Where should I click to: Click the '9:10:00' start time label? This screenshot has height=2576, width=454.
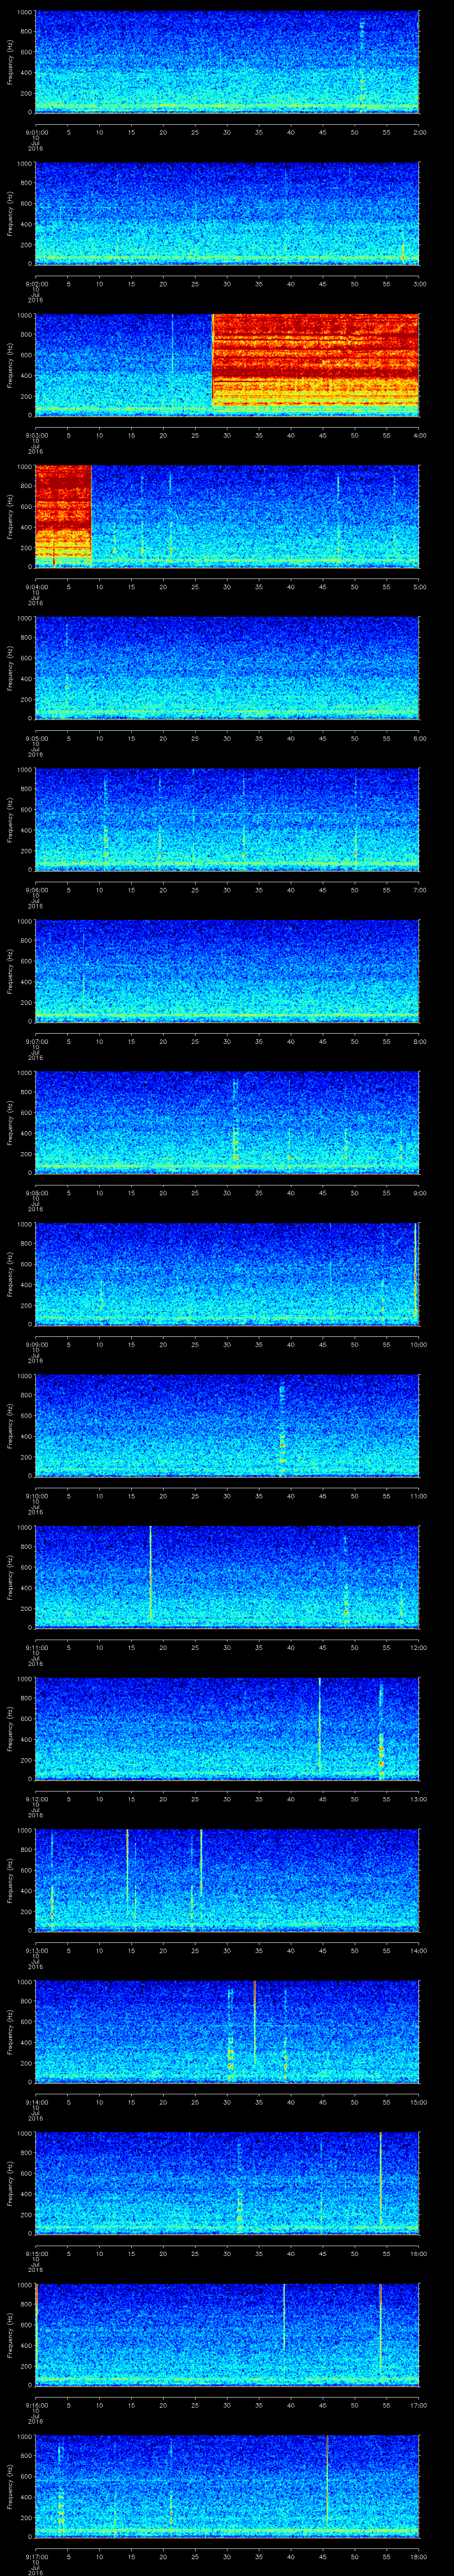coord(36,1496)
